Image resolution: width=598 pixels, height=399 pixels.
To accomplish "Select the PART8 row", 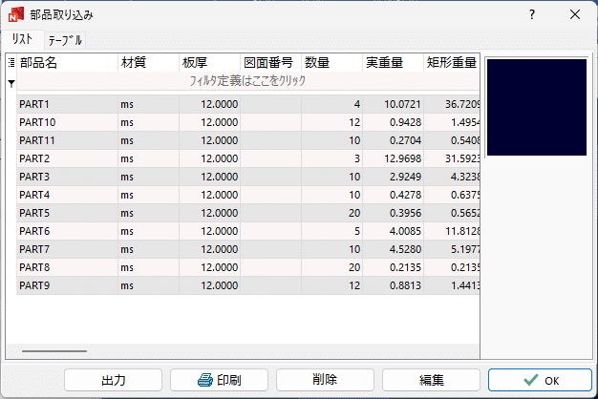I will tap(248, 267).
